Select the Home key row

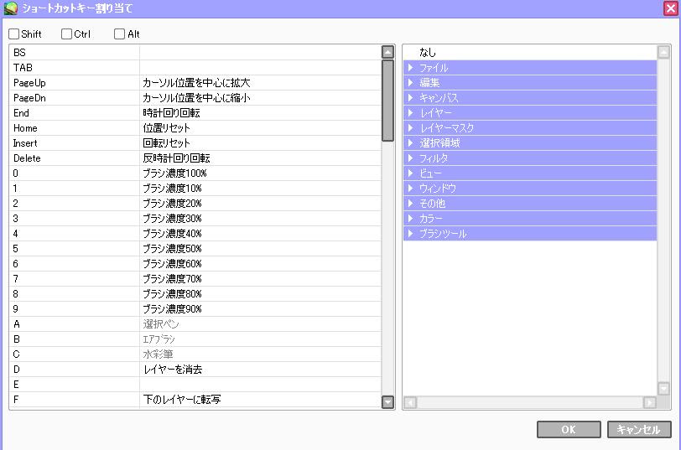[x=195, y=128]
